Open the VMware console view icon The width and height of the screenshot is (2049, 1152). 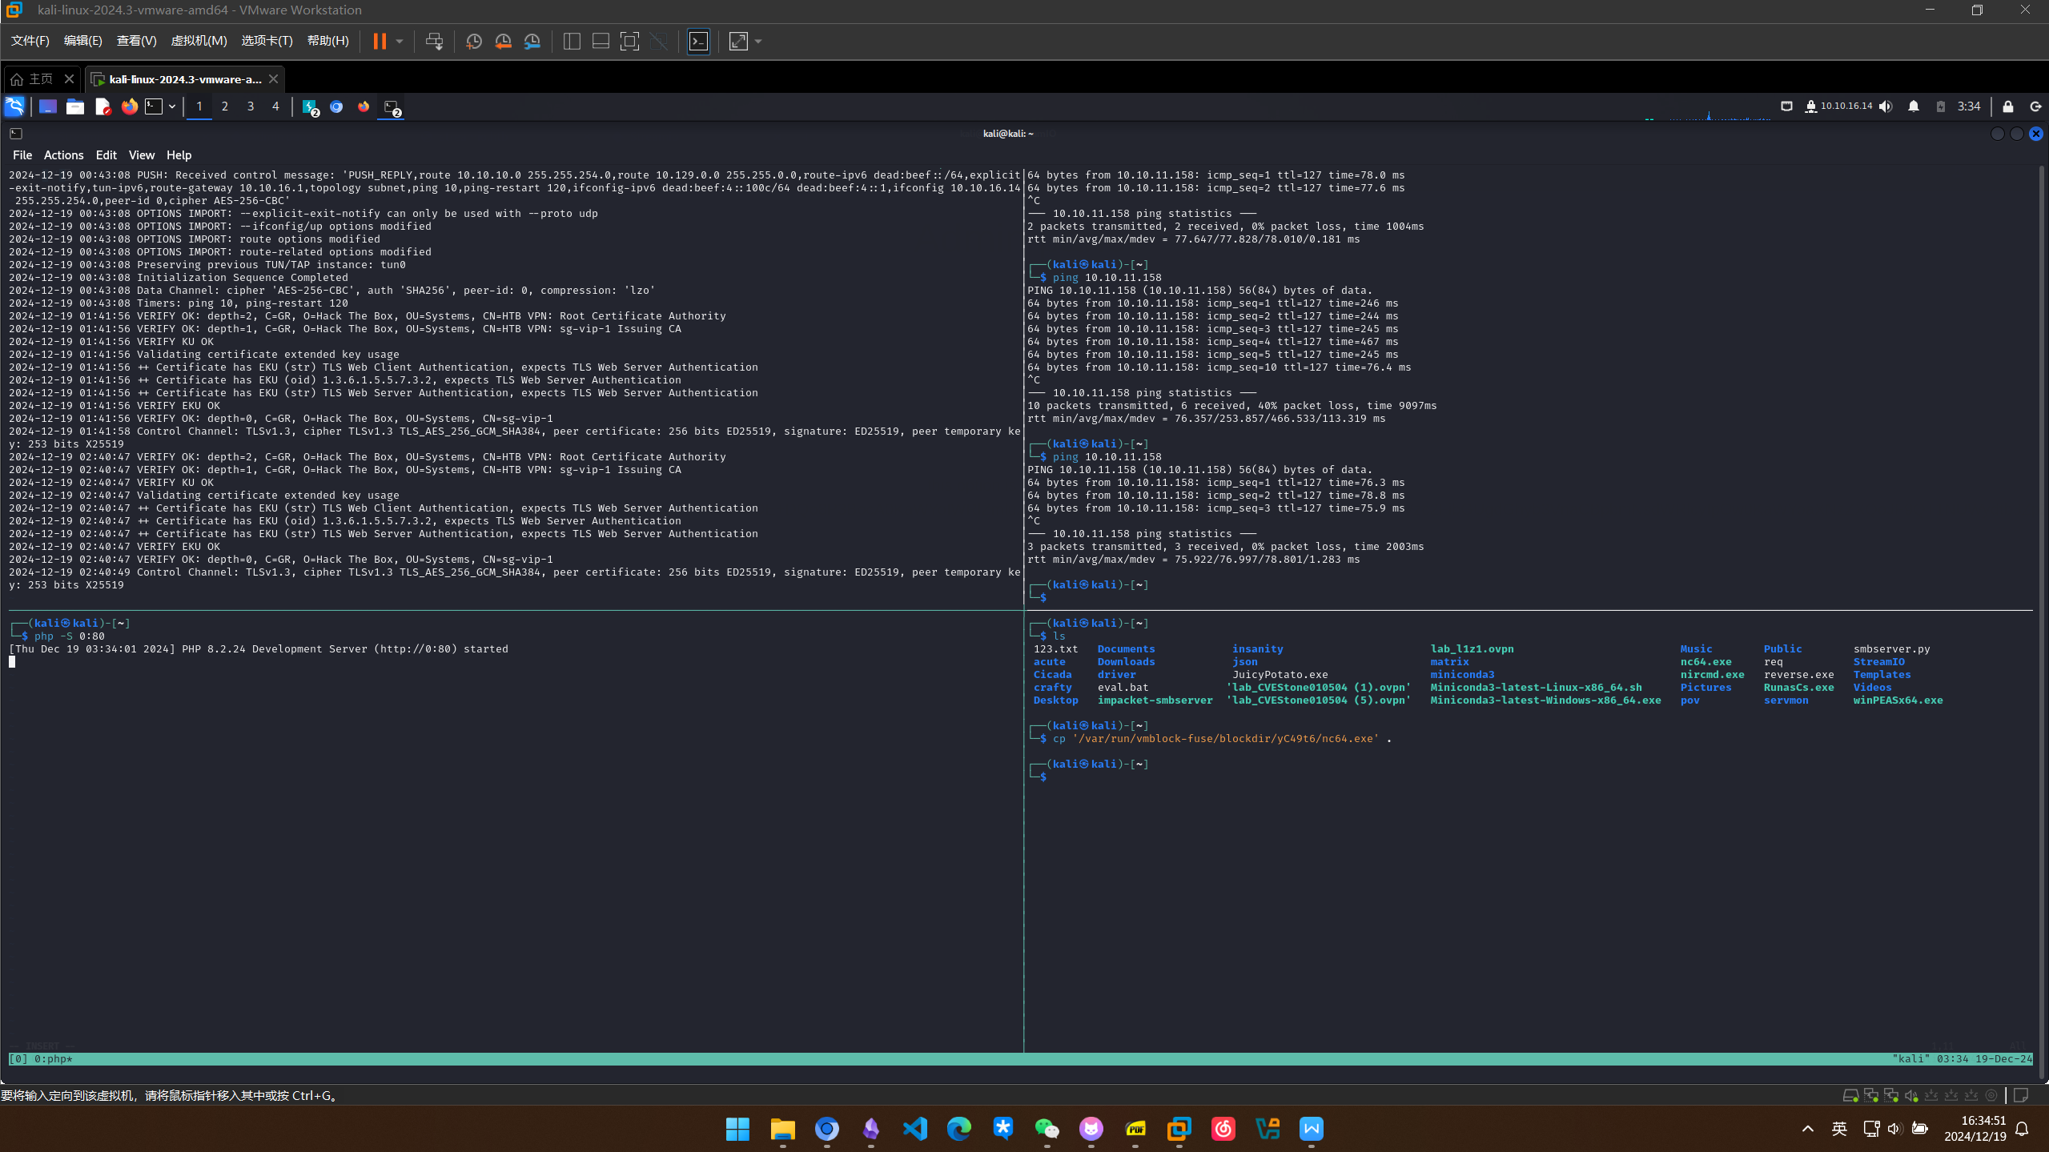point(698,42)
